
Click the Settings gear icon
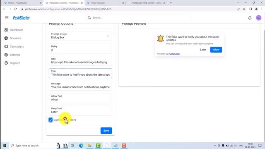coord(6,55)
